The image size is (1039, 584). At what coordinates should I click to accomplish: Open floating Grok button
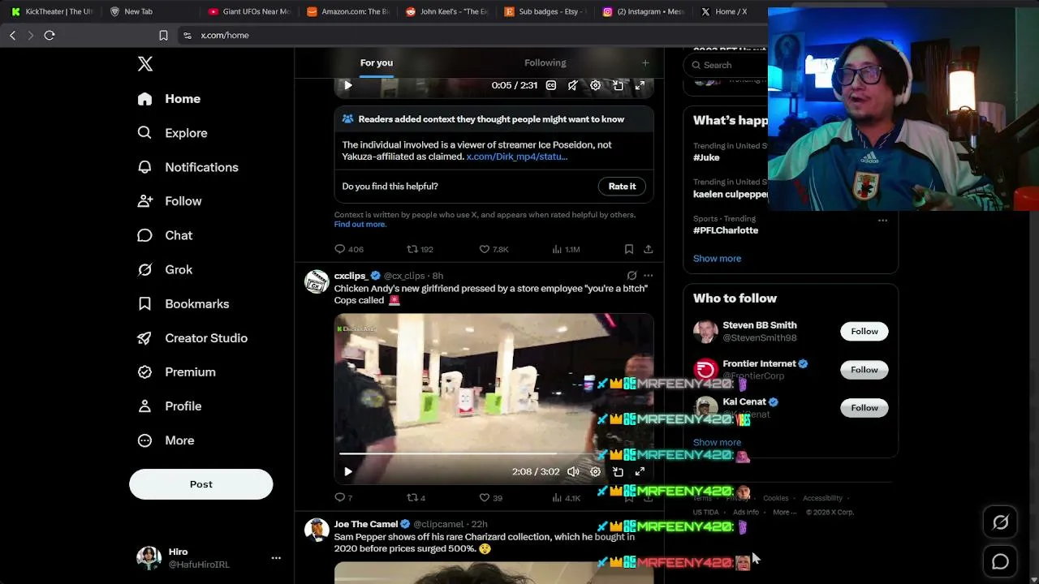pos(1000,523)
